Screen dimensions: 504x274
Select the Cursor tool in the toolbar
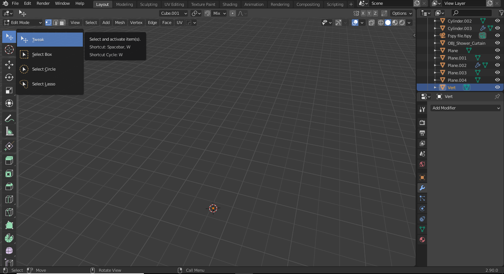9,50
